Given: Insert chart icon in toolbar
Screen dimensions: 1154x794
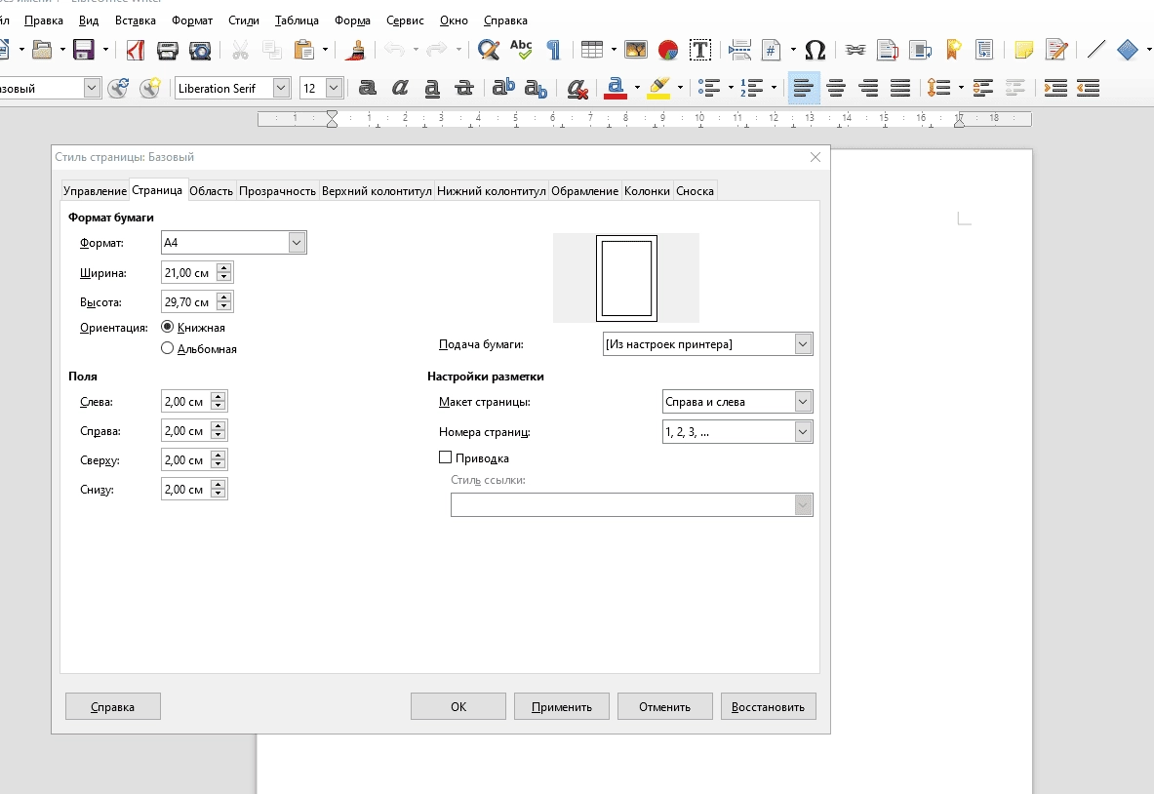Looking at the screenshot, I should 668,50.
